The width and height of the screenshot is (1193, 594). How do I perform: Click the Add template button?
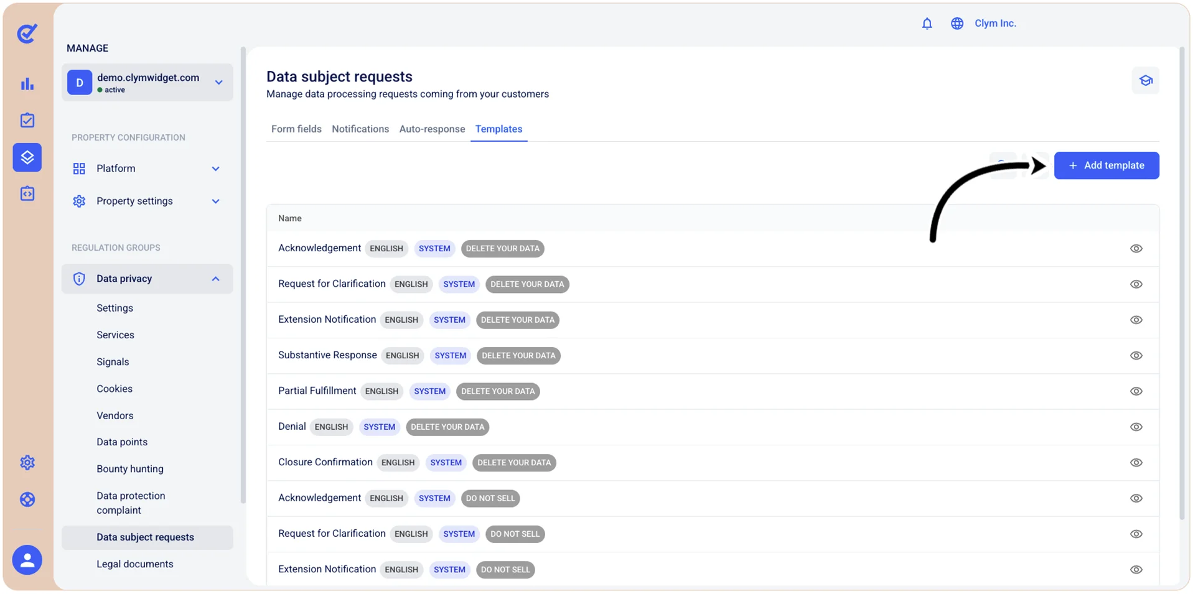[x=1106, y=165]
